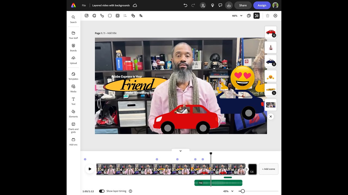Open the Animation tool icon

point(102,16)
